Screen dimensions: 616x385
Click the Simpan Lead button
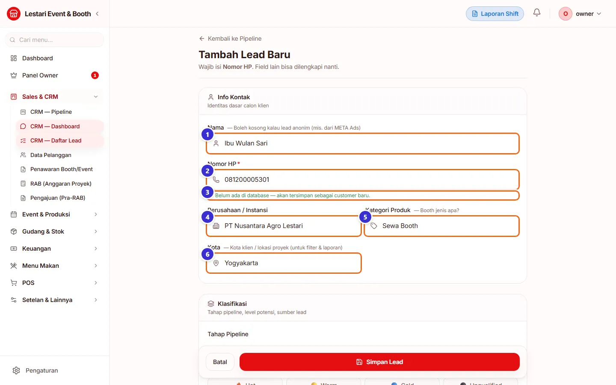click(x=379, y=362)
